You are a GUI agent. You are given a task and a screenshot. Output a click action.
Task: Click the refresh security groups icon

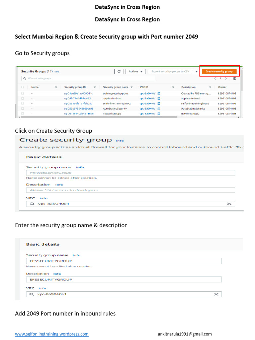119,71
